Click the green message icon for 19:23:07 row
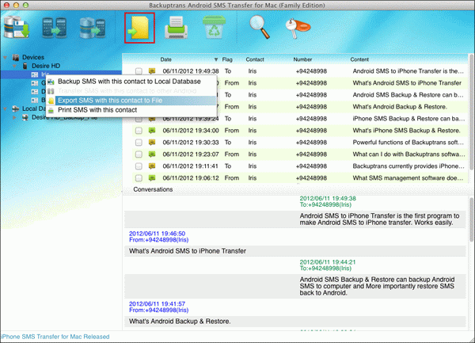Screen dimensions: 475x343 coord(152,154)
